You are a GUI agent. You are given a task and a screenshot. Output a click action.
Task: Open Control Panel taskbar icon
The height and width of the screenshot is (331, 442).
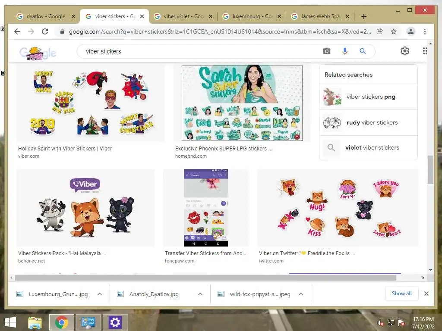click(x=88, y=322)
